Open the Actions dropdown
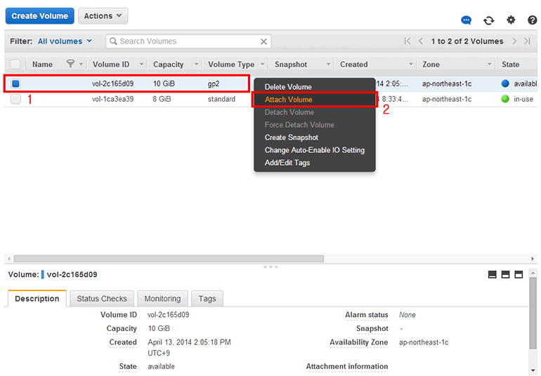Viewport: 541px width, 376px height. point(103,15)
